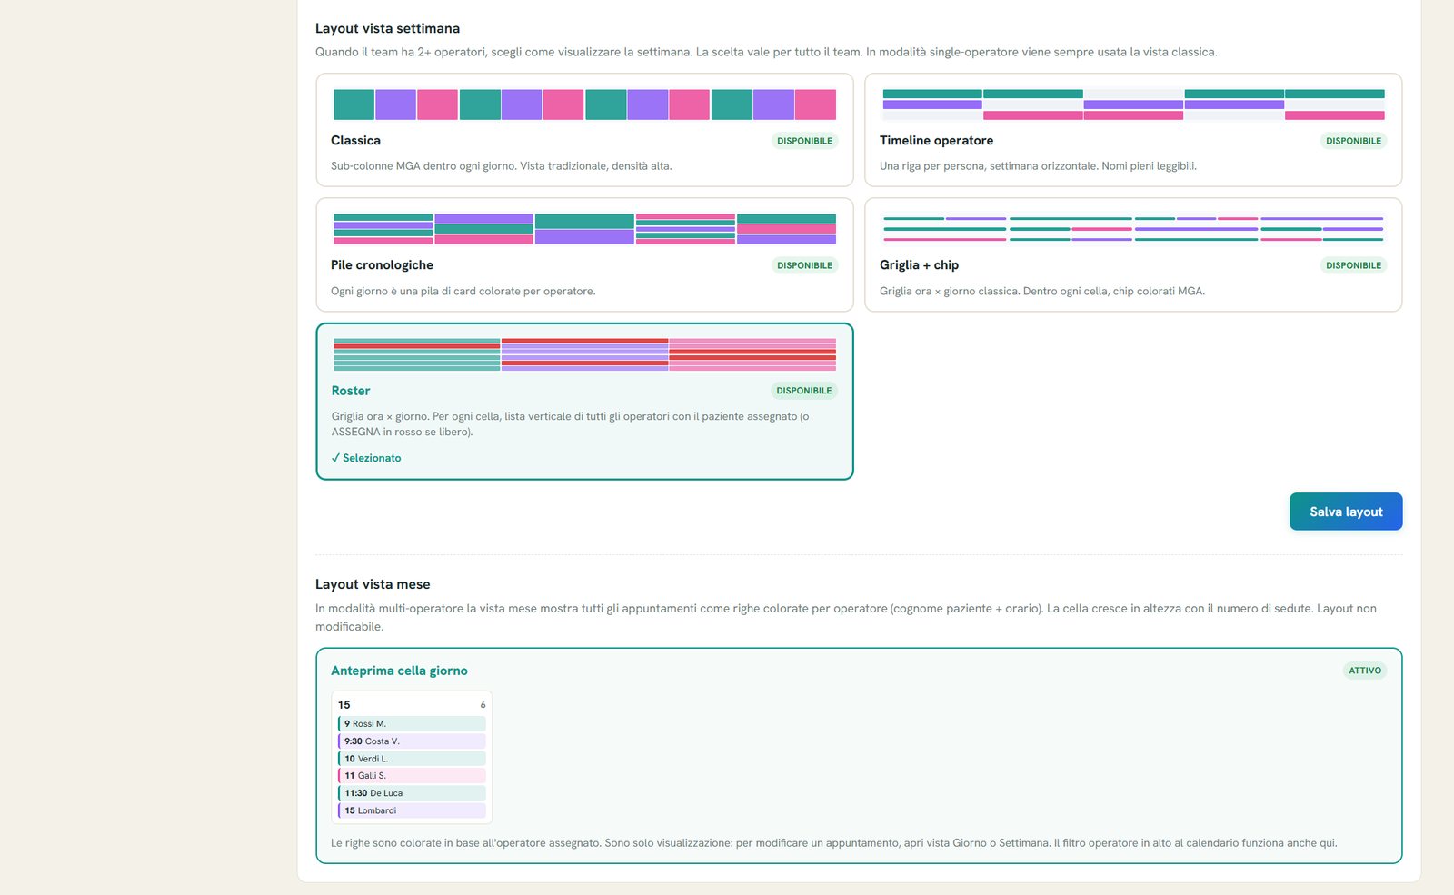Viewport: 1454px width, 895px height.
Task: Click the Roster title text
Action: coord(351,391)
